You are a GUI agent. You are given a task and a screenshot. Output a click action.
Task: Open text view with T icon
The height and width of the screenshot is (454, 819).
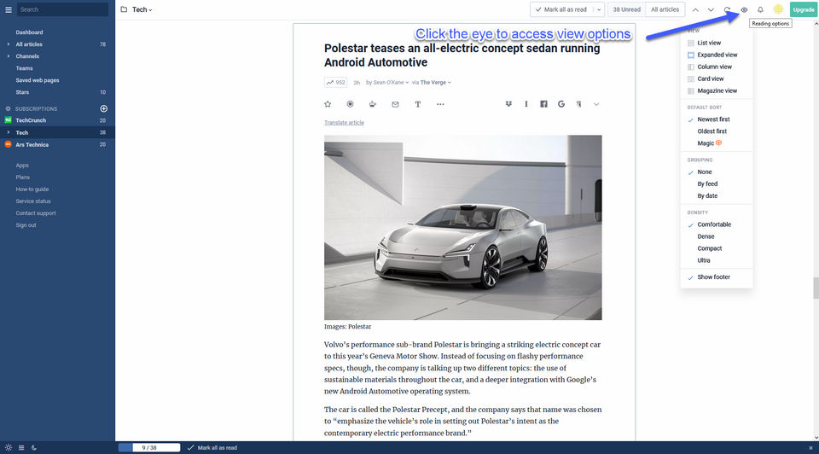[x=418, y=104]
